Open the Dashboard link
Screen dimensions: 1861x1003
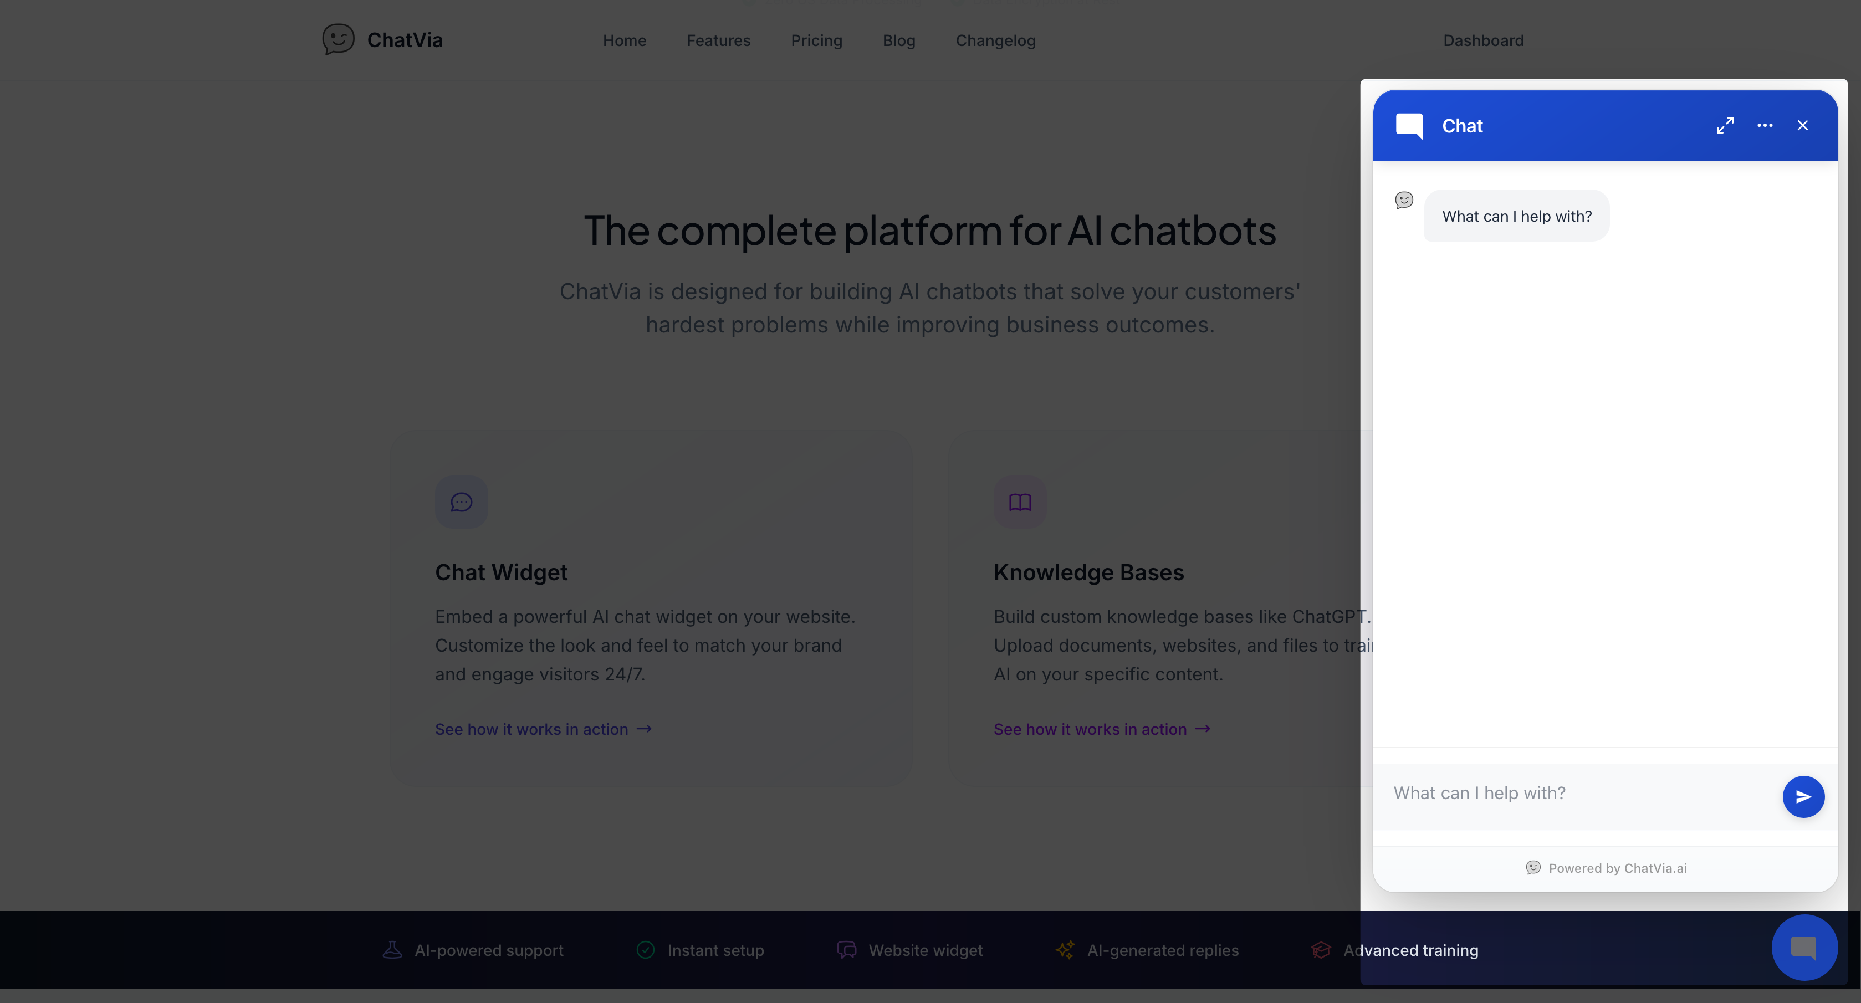[x=1483, y=40]
